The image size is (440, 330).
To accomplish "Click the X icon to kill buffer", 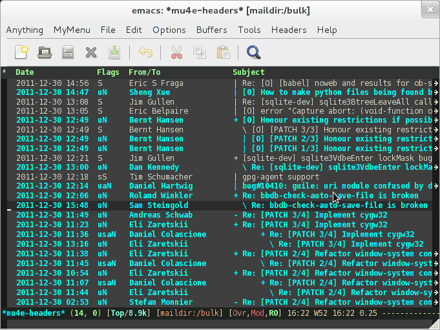I will coord(91,52).
